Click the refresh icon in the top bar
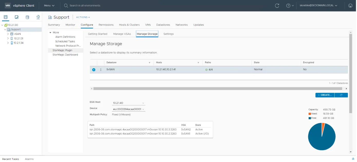 tap(277, 5)
